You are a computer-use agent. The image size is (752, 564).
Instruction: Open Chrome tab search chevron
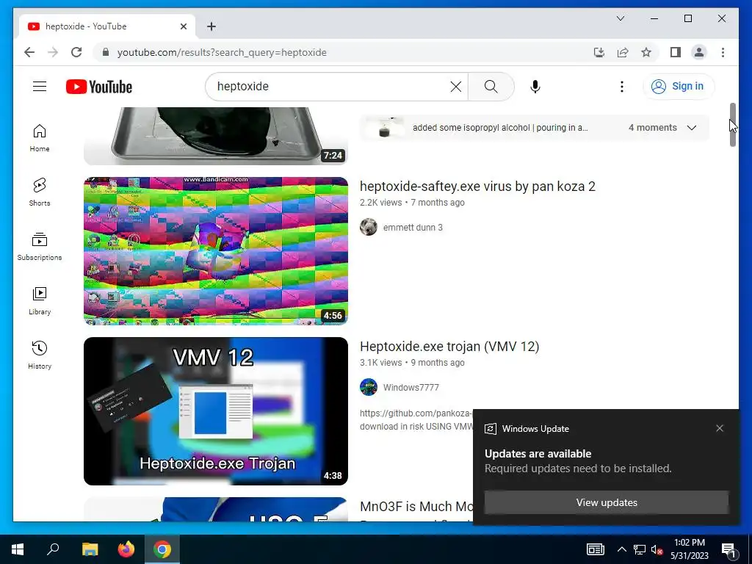click(620, 18)
